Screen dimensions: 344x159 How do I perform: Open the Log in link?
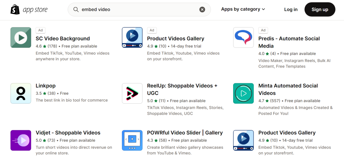291,9
